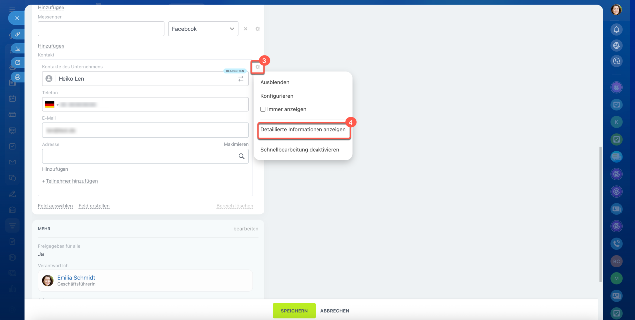Select 'Ausblenden' from the menu
Screen dimensions: 635x320
tap(275, 82)
